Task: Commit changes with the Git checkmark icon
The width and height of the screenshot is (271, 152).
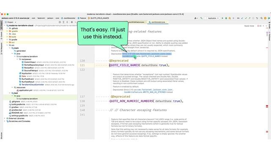Action: click(246, 18)
